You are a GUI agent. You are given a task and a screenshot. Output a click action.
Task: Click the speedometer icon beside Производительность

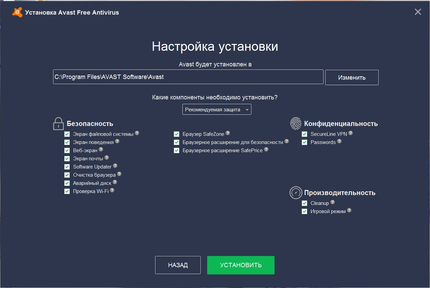click(295, 192)
